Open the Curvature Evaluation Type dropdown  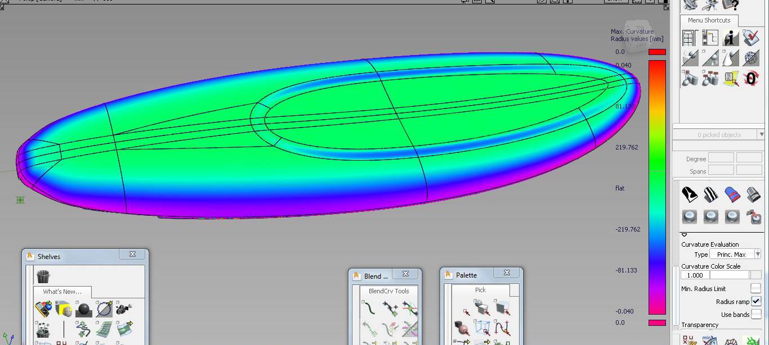pos(735,255)
